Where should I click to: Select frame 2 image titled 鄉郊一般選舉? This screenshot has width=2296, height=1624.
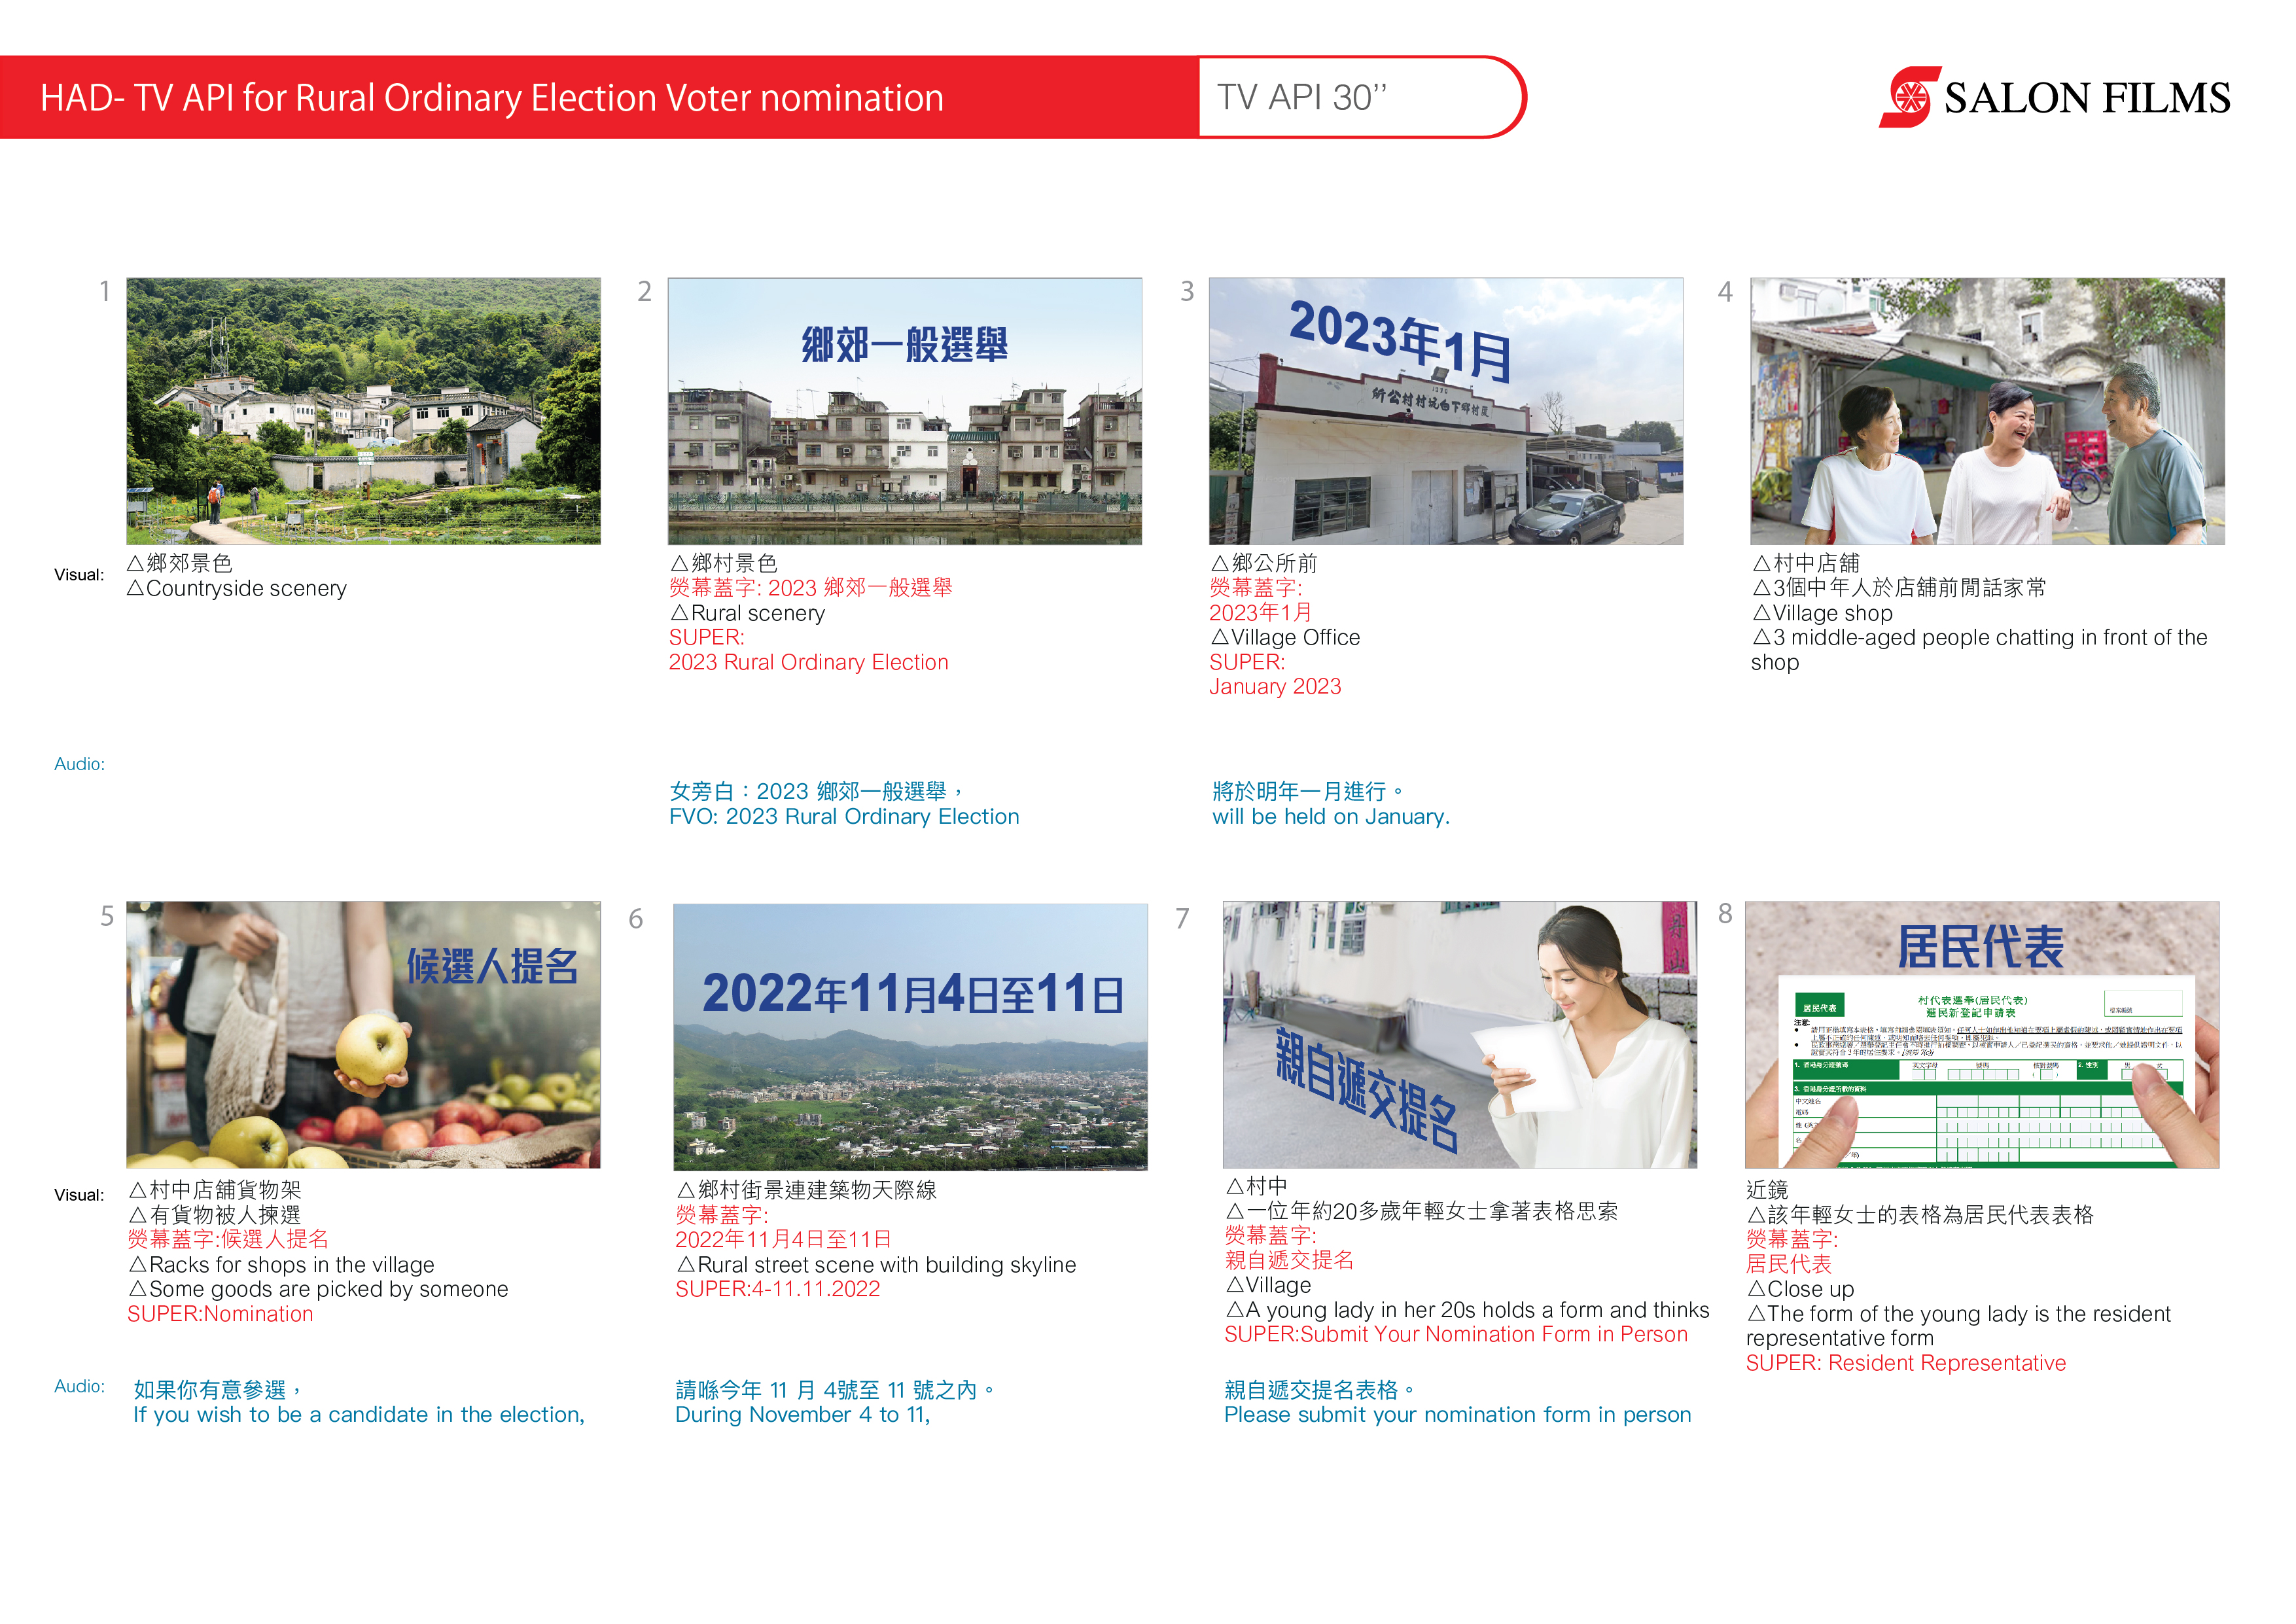click(x=905, y=411)
